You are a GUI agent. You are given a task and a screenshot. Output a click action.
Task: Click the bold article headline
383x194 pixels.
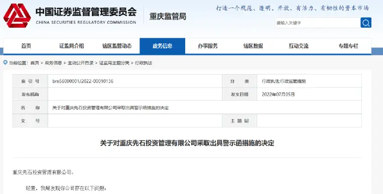point(187,143)
